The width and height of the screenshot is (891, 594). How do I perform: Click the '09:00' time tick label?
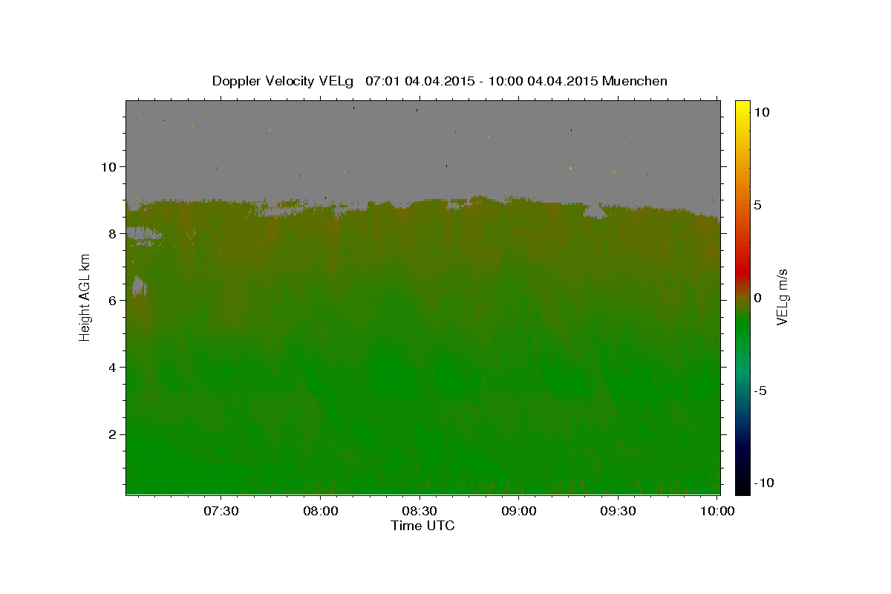pos(519,511)
